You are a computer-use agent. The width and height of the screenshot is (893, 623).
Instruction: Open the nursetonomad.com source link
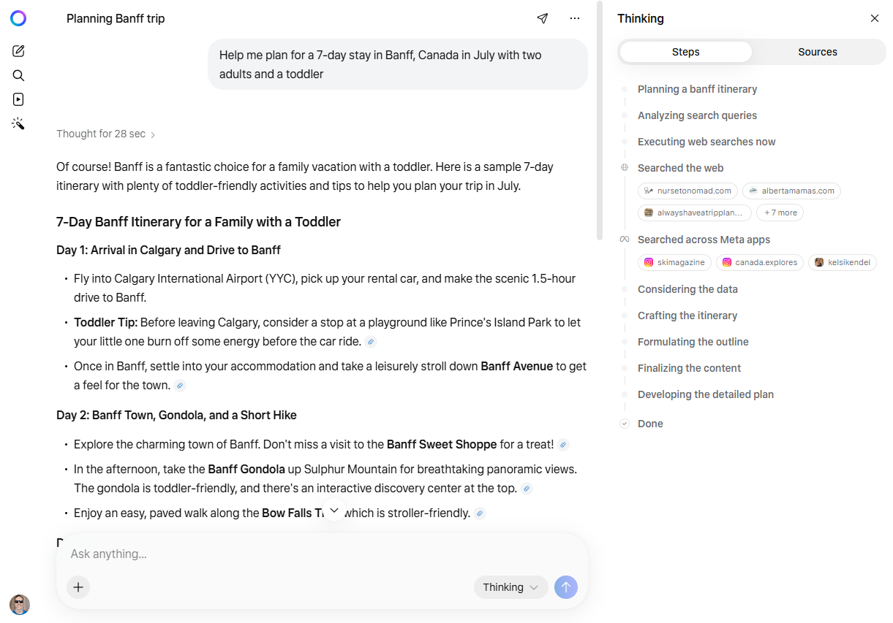click(687, 190)
